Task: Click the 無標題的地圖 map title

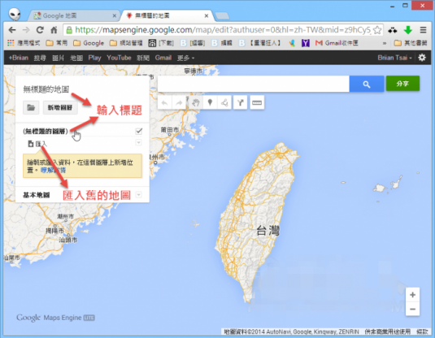Action: click(46, 89)
